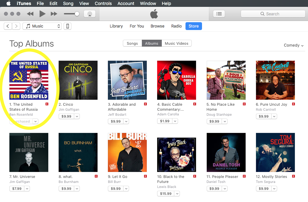The width and height of the screenshot is (308, 202).
Task: Go forward using the right arrow
Action: click(x=16, y=26)
